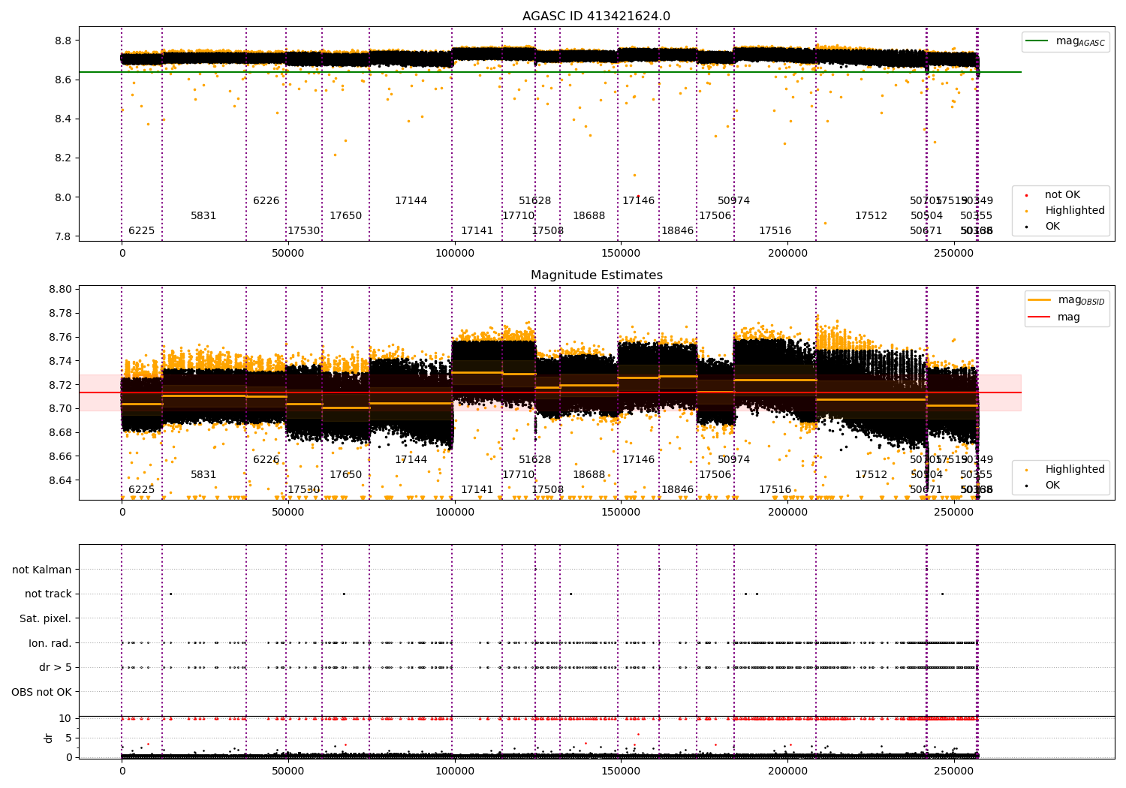Click obsid label 18688 in middle plot
1126x788 pixels.
tap(589, 475)
